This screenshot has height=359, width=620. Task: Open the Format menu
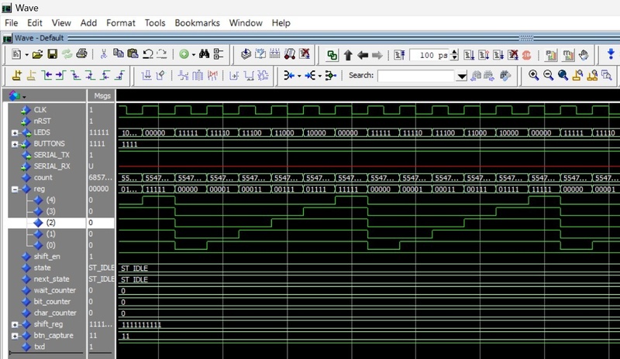[x=121, y=23]
